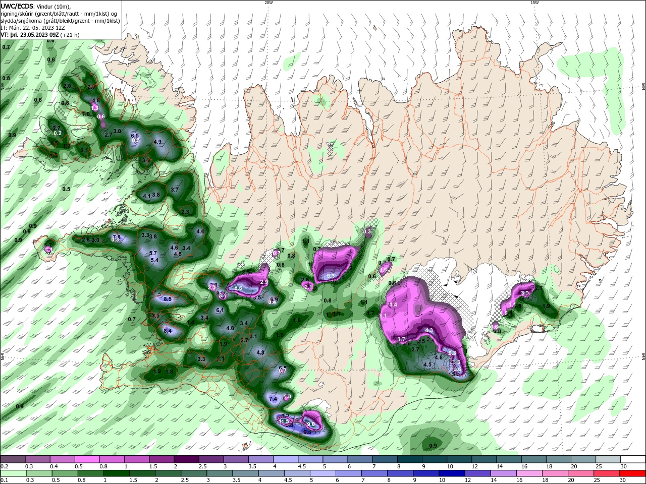The height and width of the screenshot is (484, 646).
Task: Click the 5.3 snowfall value on map
Action: 331,276
